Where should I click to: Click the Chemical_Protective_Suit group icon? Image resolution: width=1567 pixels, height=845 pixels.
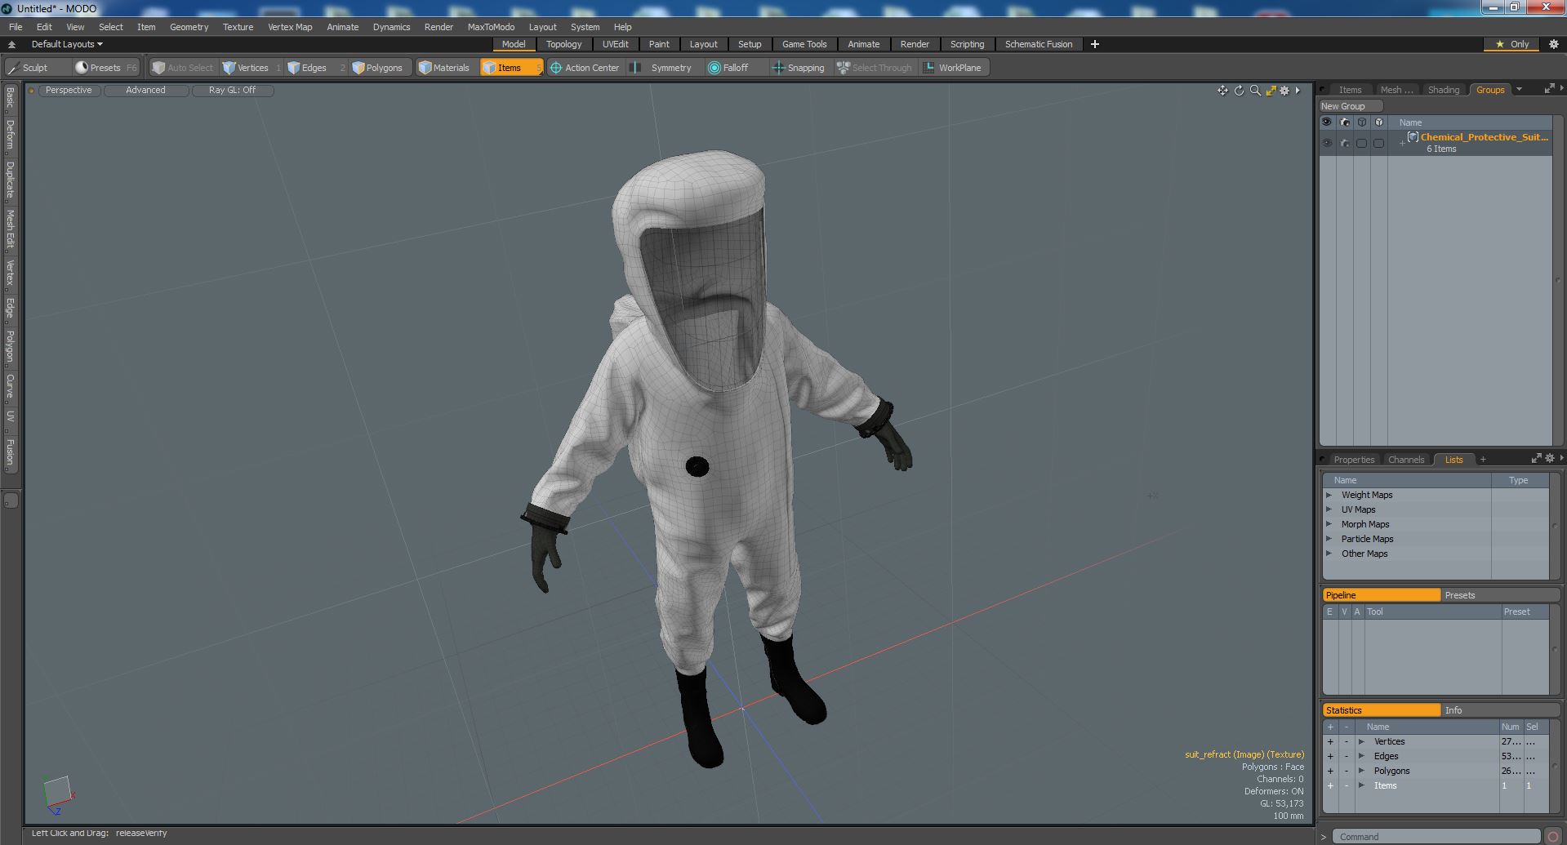point(1412,137)
